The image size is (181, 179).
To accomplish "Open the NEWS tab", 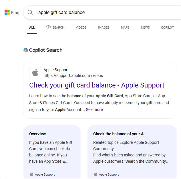I will [x=145, y=28].
